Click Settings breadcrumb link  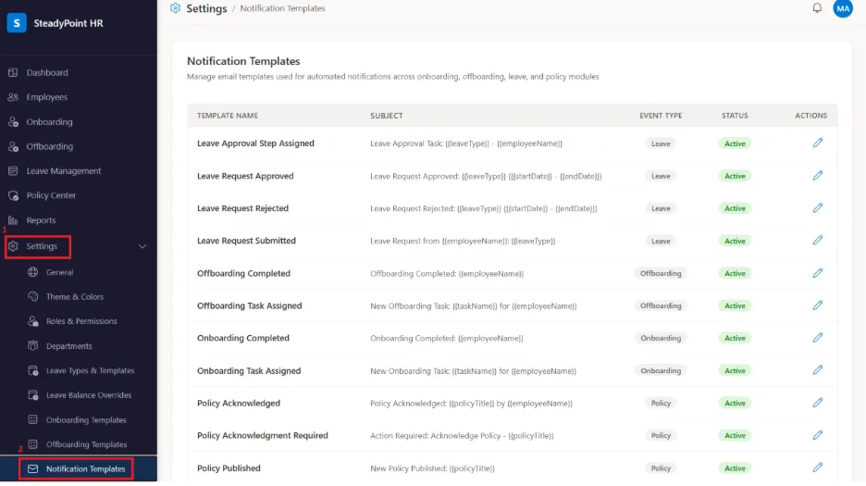[206, 8]
